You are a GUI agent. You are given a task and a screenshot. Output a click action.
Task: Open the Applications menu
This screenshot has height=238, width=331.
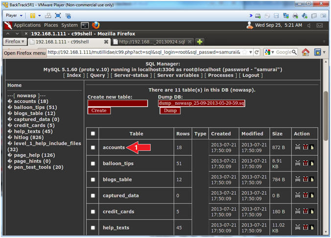click(x=27, y=25)
